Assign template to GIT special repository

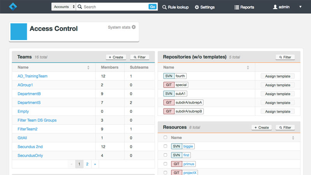[278, 85]
